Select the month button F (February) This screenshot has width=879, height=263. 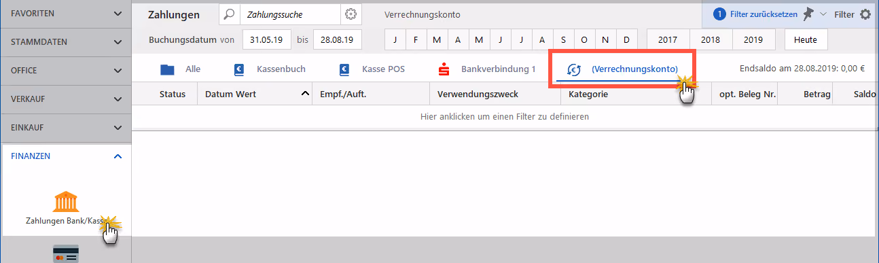(416, 39)
